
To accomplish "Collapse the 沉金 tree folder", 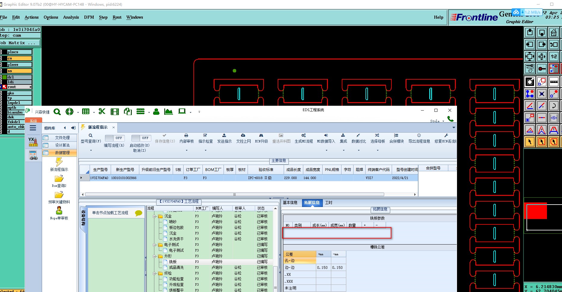I will 155,216.
